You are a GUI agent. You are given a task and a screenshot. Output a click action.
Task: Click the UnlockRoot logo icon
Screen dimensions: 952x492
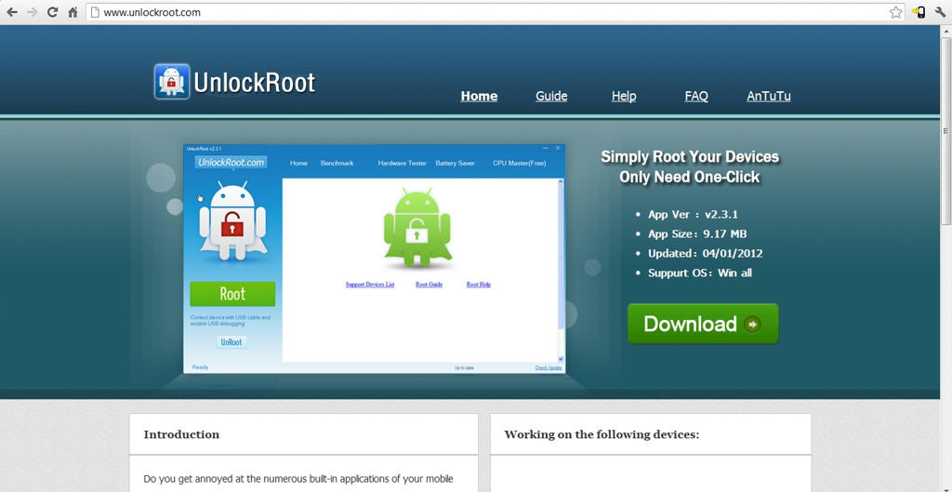coord(172,82)
